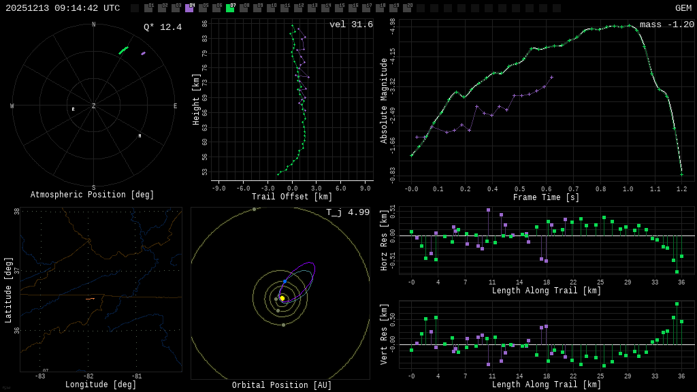Click the R marker in the sky plot
Viewport: 697px width, 392px height.
[74, 110]
